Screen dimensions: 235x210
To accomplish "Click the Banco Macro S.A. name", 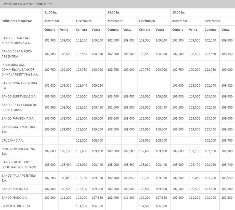I will [x=15, y=189].
